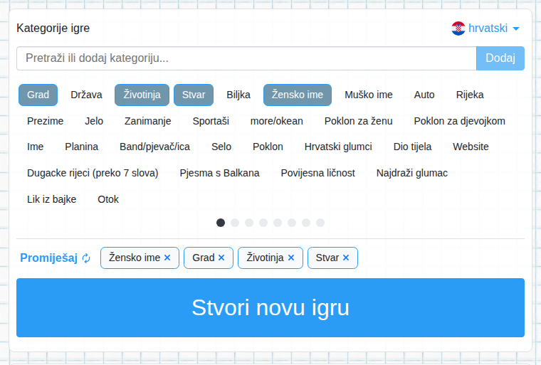The height and width of the screenshot is (365, 541).
Task: Select the Prezime category
Action: (x=45, y=121)
